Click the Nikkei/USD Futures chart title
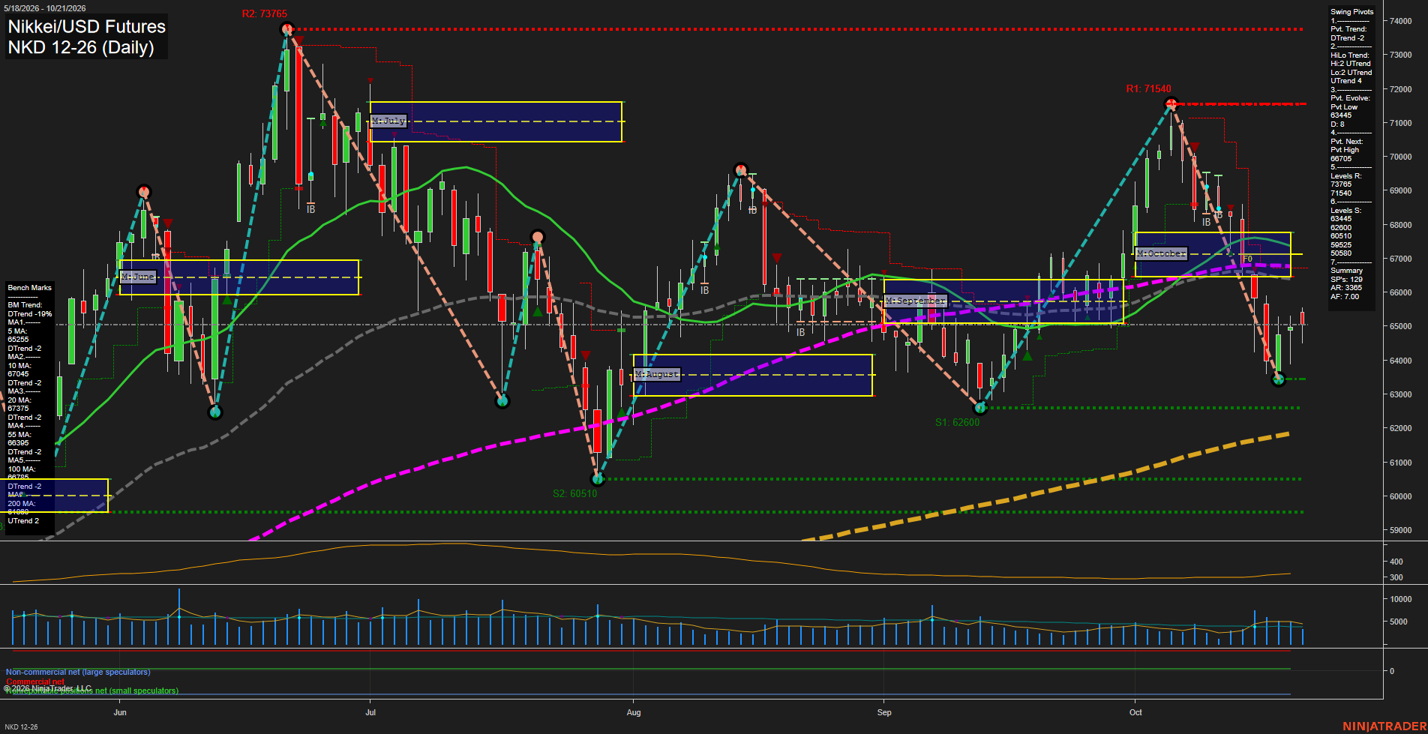The image size is (1428, 734). click(x=86, y=26)
